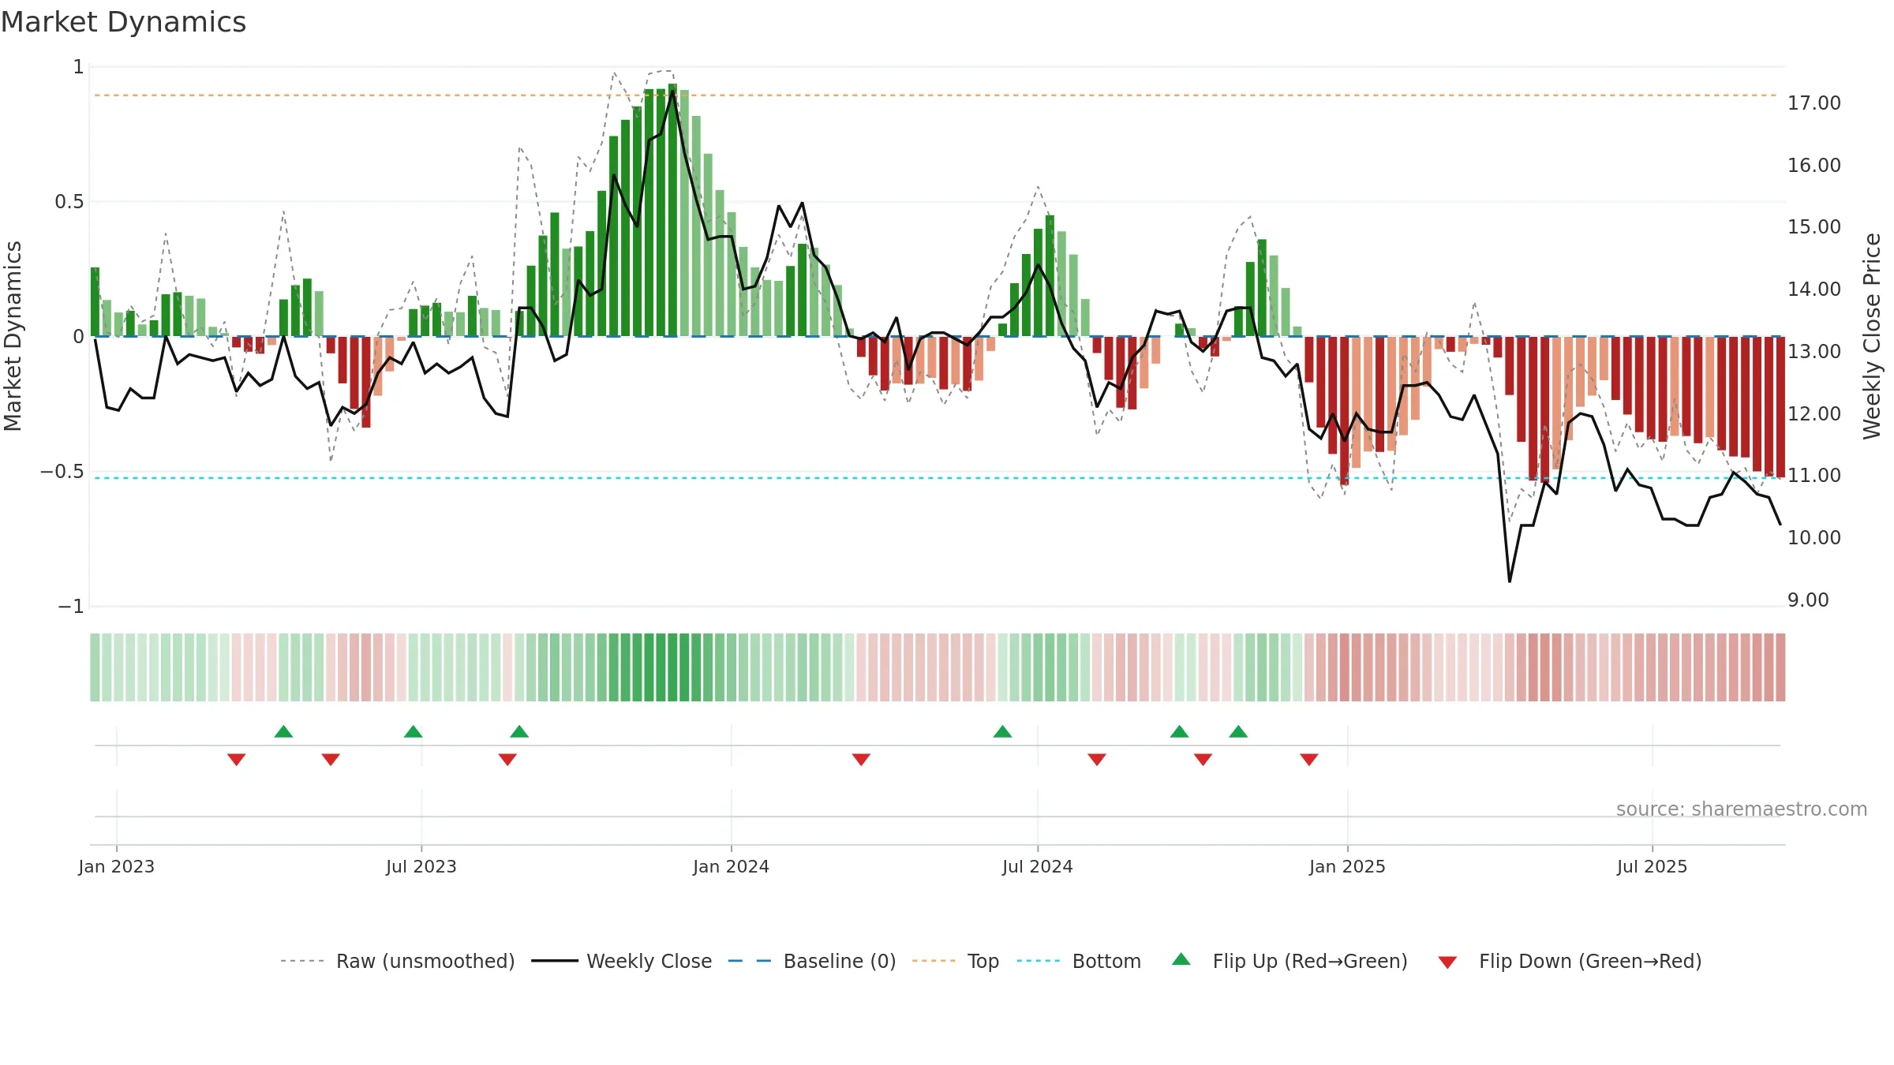This screenshot has height=1065, width=1894.
Task: Click the Weekly Close Price right axis title
Action: [x=1872, y=336]
